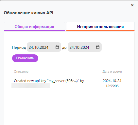Open the end date calendar picker icon

pyautogui.click(x=98, y=47)
